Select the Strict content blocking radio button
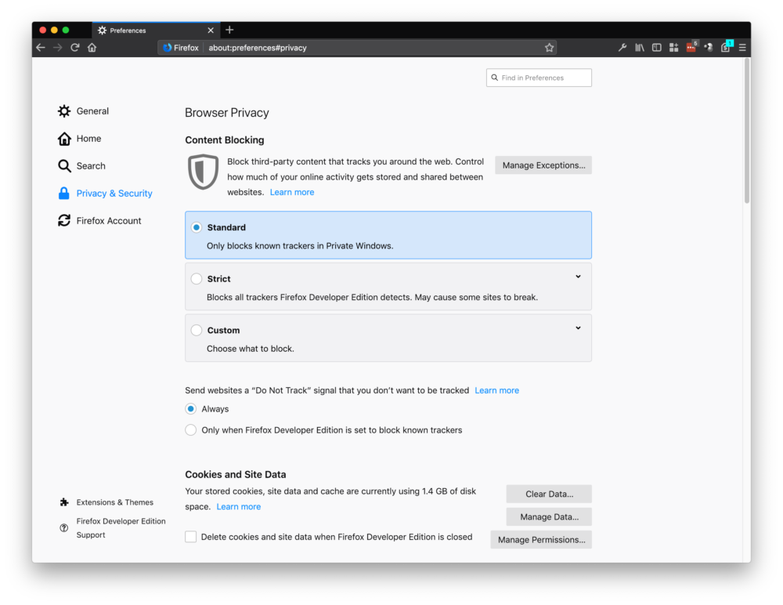783x605 pixels. 197,279
